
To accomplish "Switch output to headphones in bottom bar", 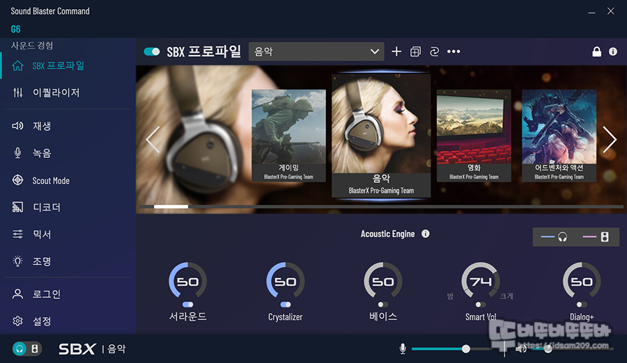I will pos(20,349).
